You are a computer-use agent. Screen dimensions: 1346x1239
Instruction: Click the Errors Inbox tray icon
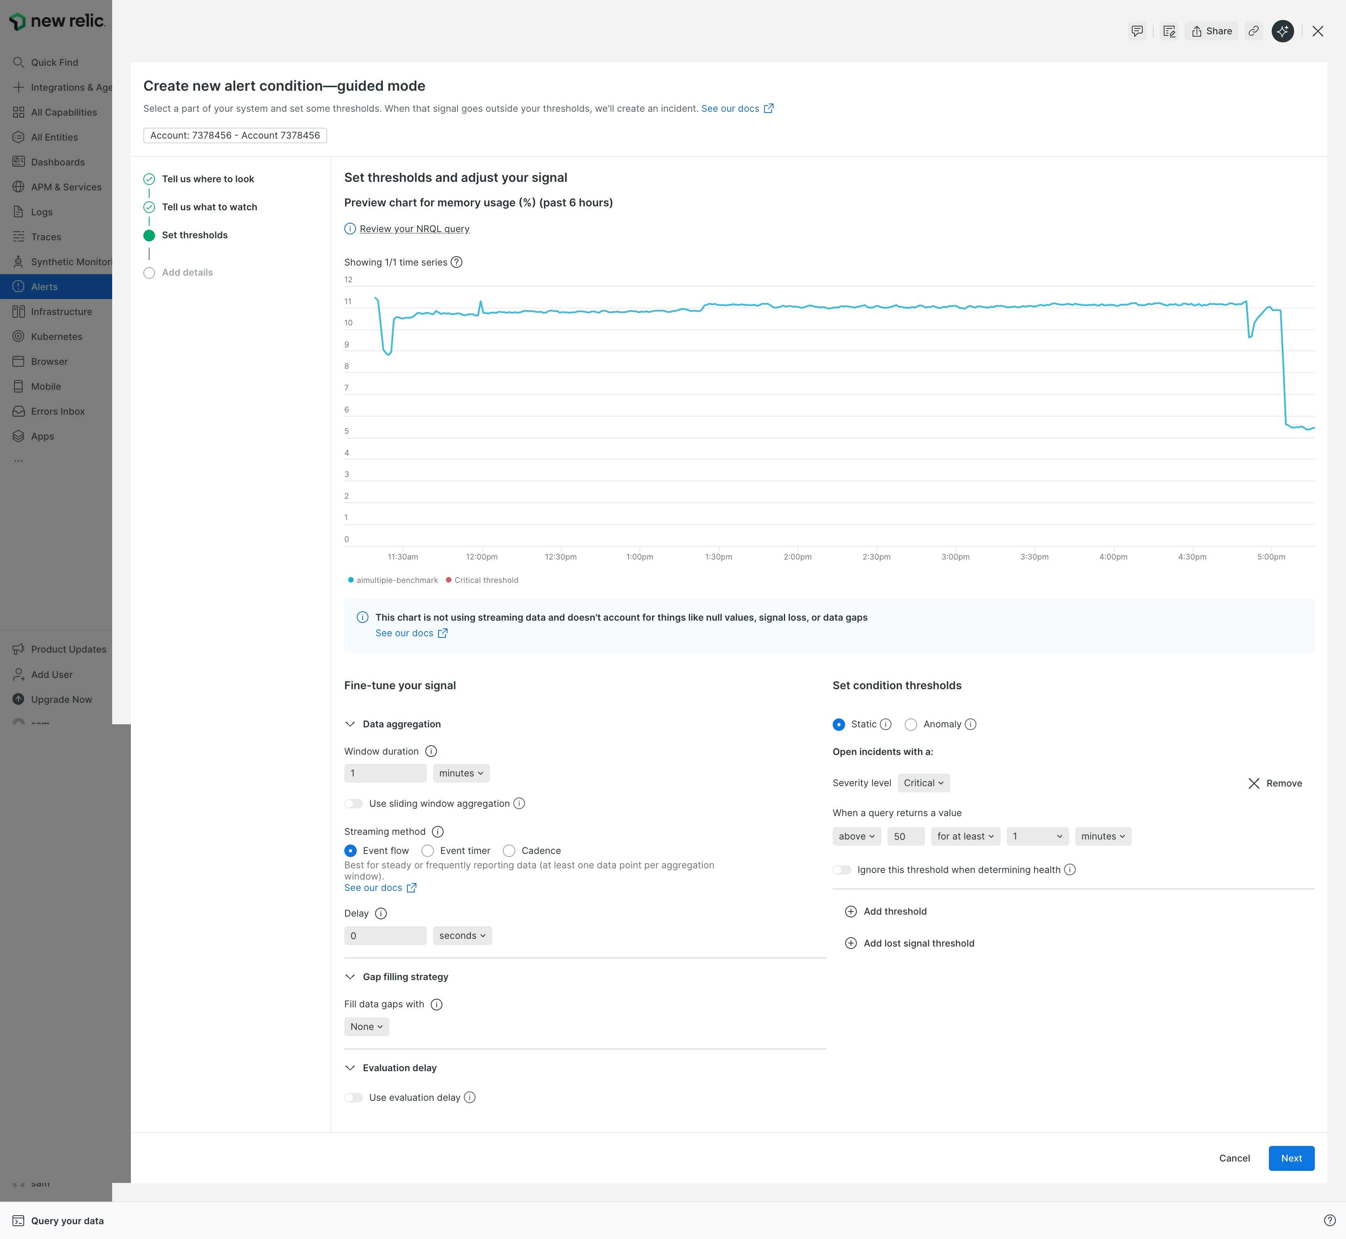tap(19, 411)
